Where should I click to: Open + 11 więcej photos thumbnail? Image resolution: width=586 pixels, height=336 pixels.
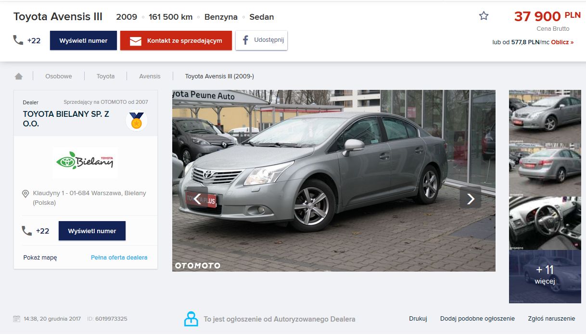[x=545, y=276]
